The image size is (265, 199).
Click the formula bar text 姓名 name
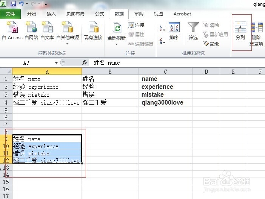107,63
